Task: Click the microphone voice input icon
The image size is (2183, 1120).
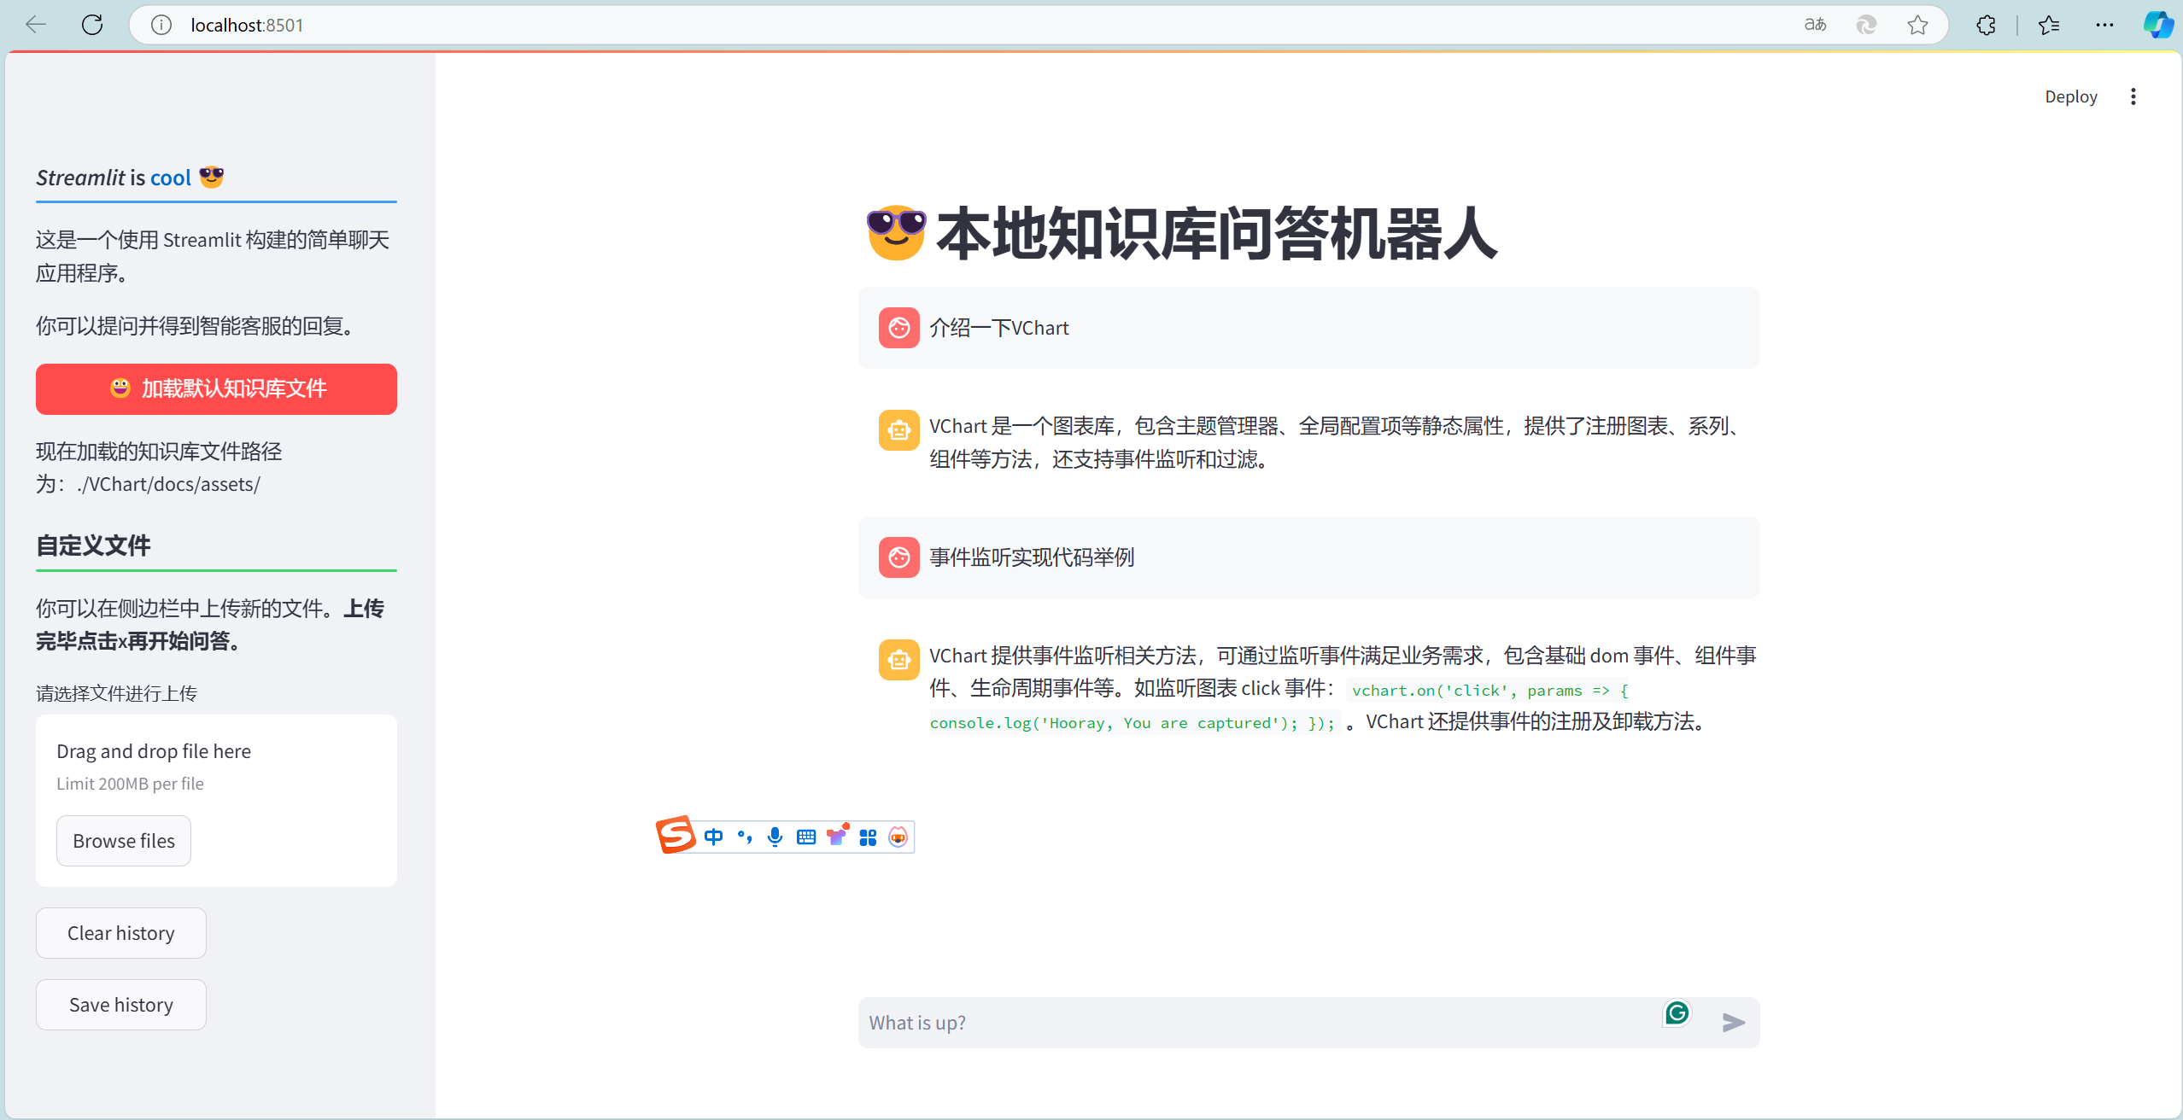Action: (775, 837)
